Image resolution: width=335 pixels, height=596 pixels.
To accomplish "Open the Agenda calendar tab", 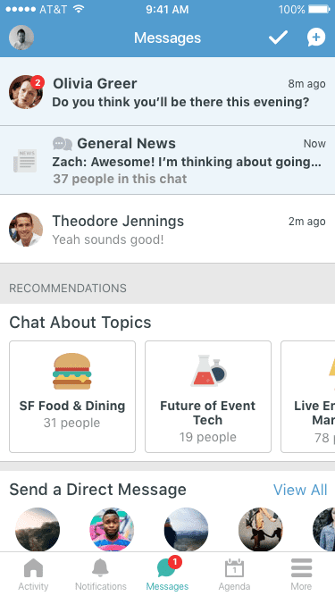I will (234, 575).
